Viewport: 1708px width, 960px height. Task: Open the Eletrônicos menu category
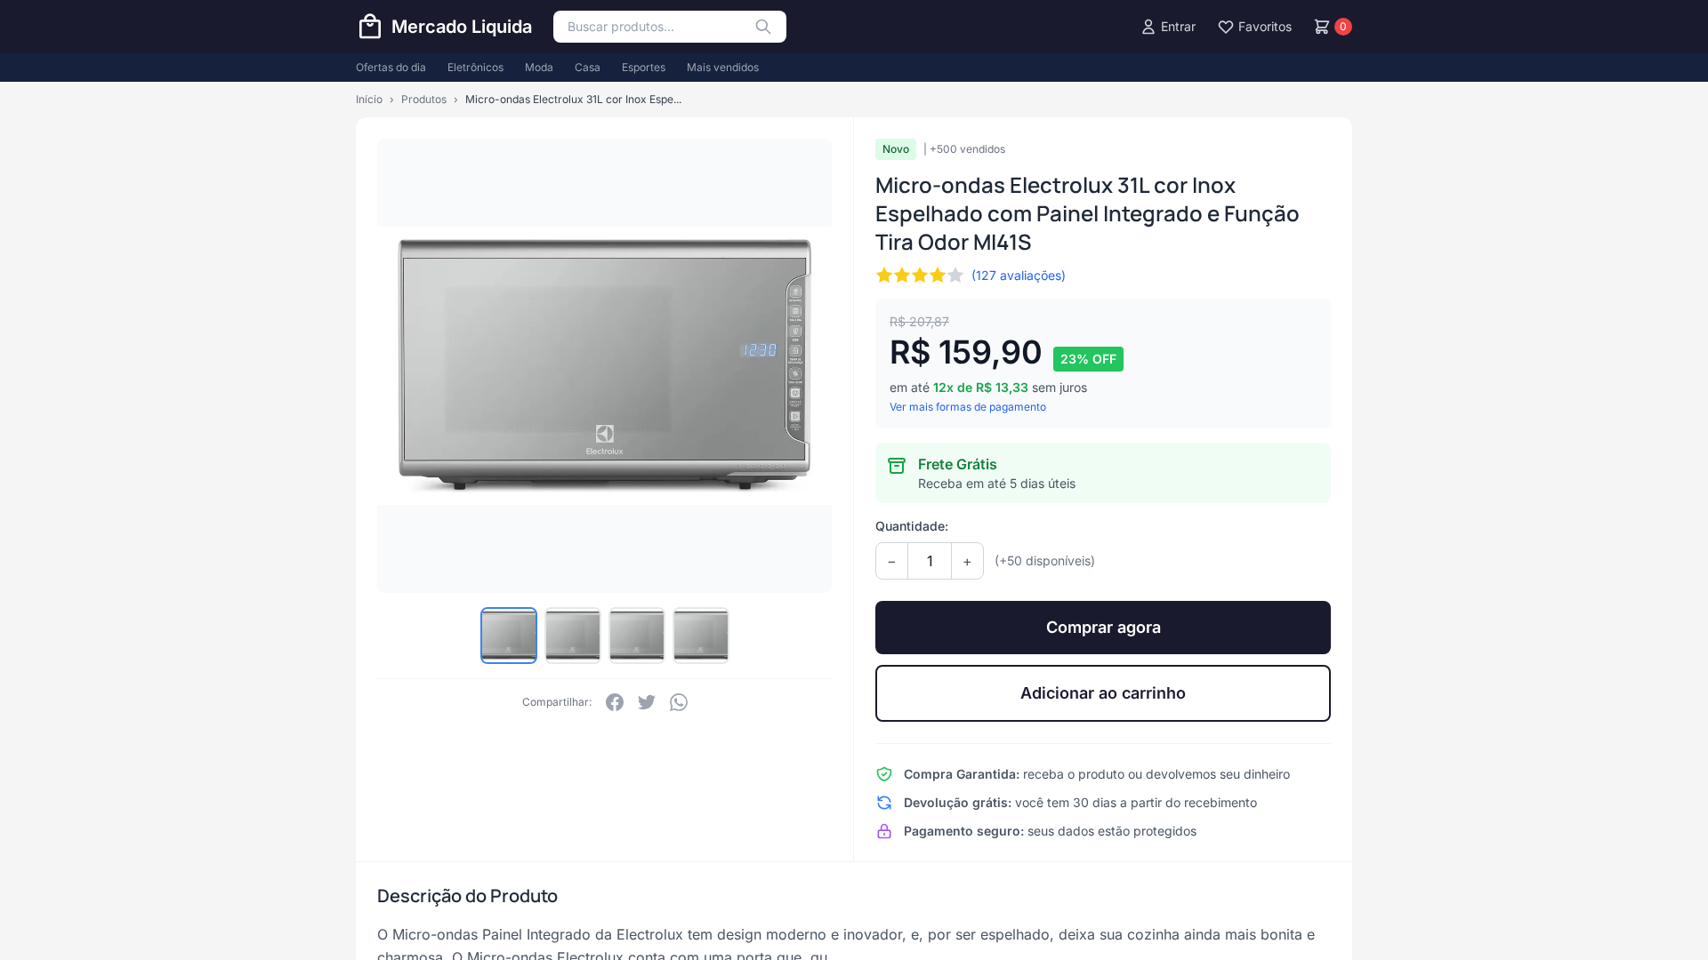click(x=475, y=68)
